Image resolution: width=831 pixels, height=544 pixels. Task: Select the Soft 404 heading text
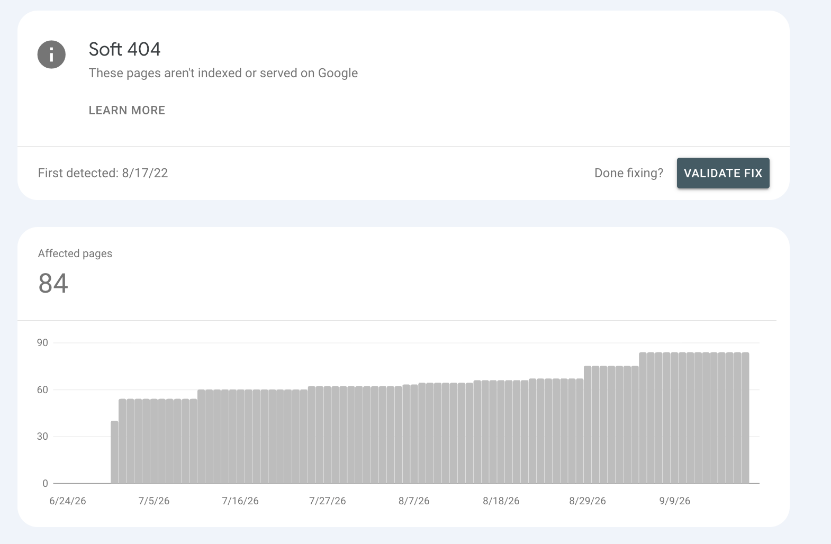pyautogui.click(x=125, y=49)
